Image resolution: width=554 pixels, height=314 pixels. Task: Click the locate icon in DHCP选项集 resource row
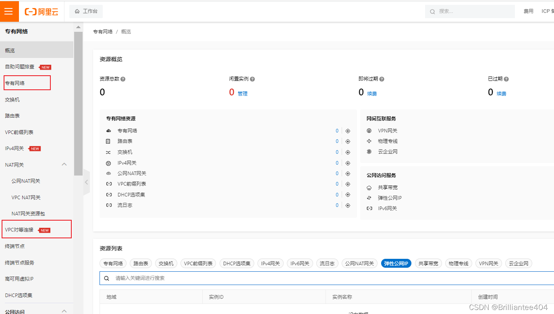pos(348,195)
